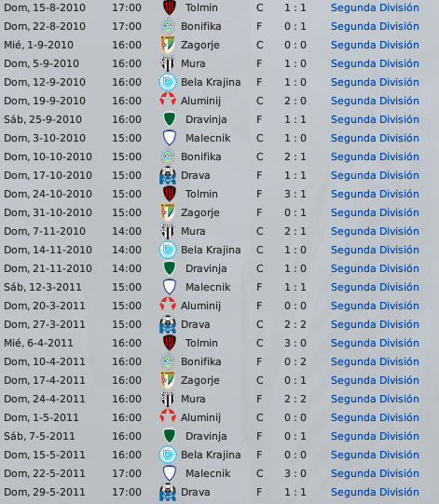
Task: Click team name Zagorje on 17-4-2011 row
Action: (x=200, y=380)
